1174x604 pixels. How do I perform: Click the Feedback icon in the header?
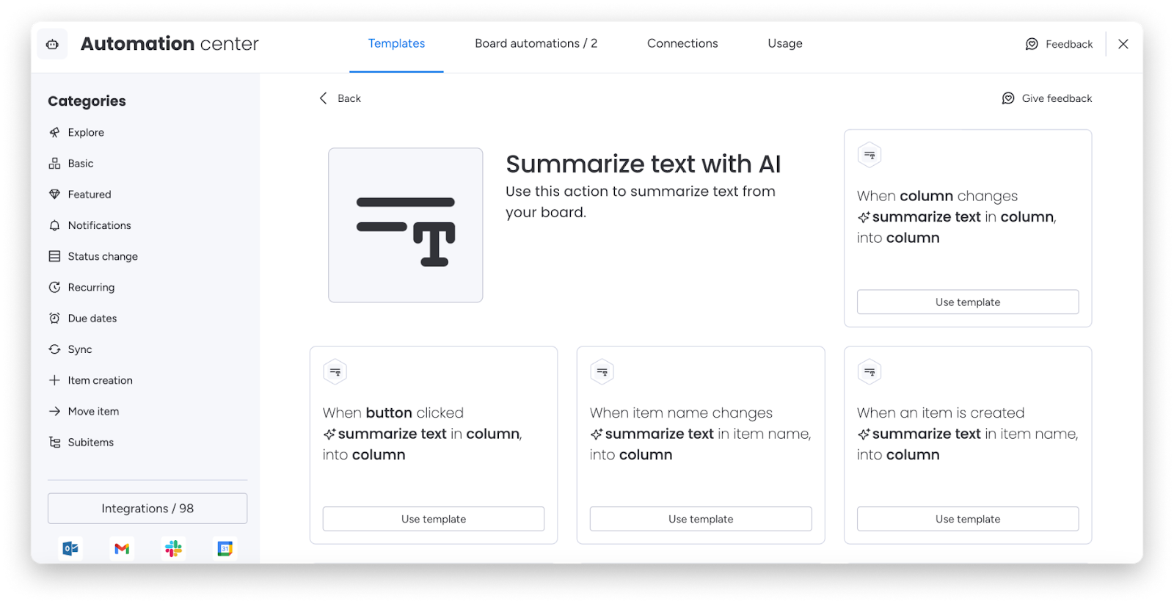pyautogui.click(x=1032, y=44)
